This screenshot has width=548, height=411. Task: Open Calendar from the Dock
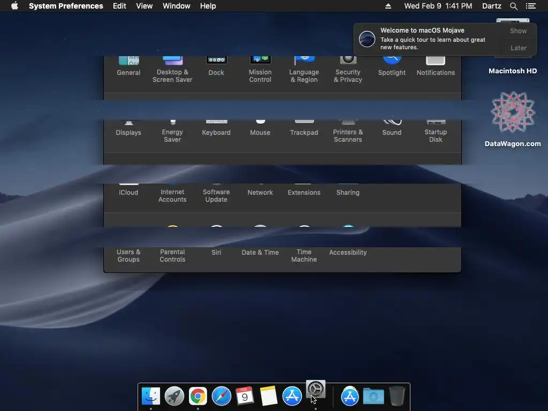[245, 397]
